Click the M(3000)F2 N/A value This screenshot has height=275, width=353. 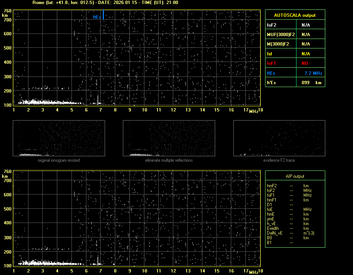(306, 44)
